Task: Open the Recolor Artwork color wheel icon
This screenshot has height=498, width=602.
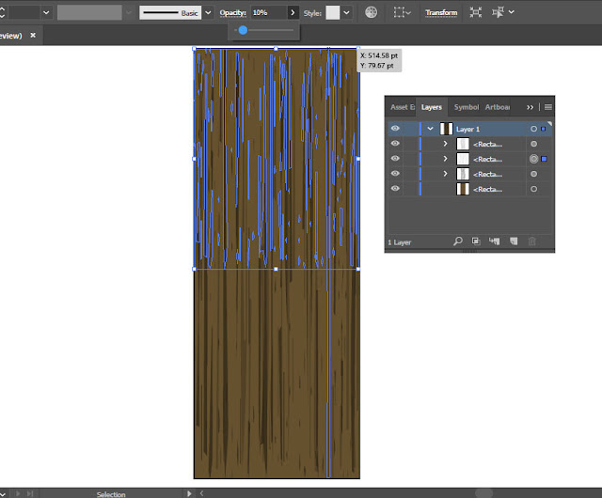Action: [x=371, y=12]
